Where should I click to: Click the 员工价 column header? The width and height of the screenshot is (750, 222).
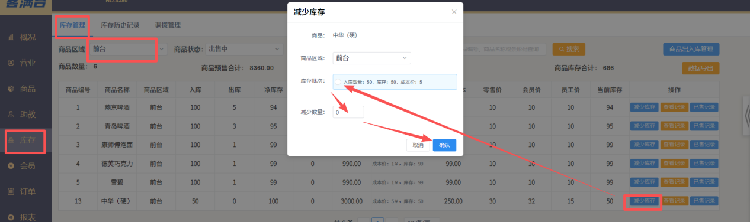tap(570, 90)
